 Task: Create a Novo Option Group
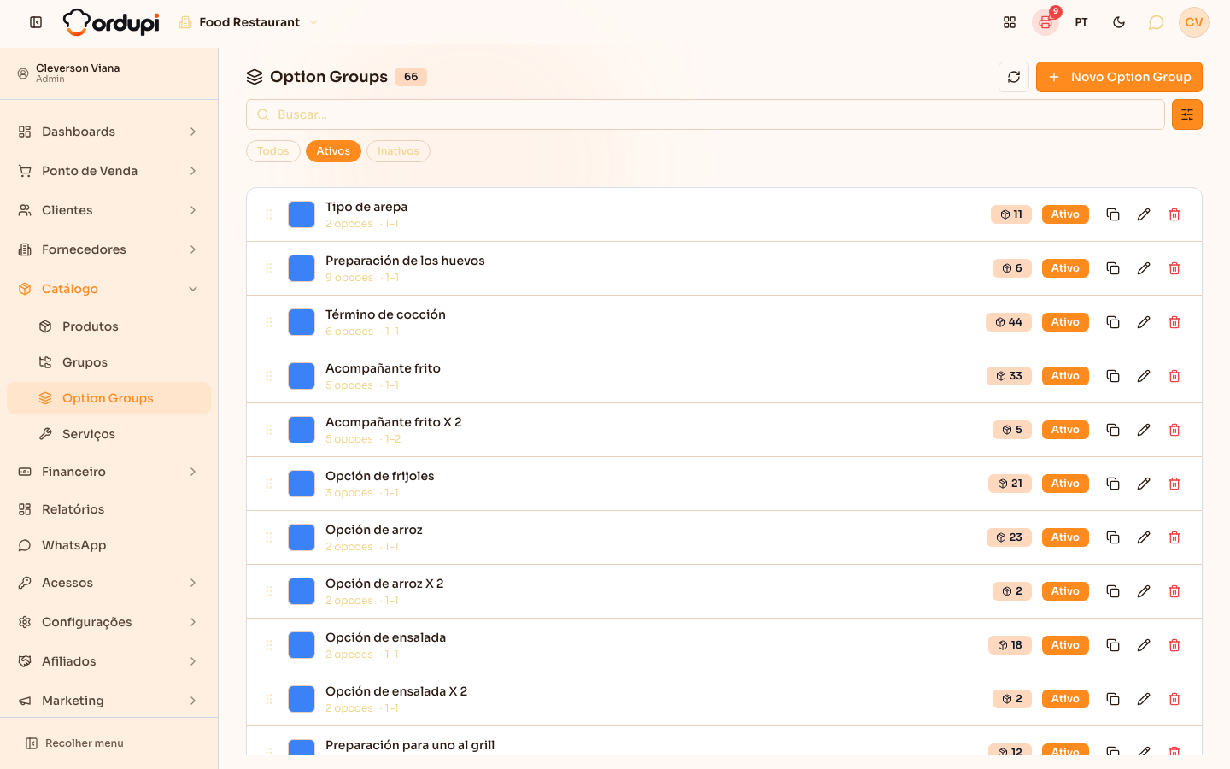1119,77
